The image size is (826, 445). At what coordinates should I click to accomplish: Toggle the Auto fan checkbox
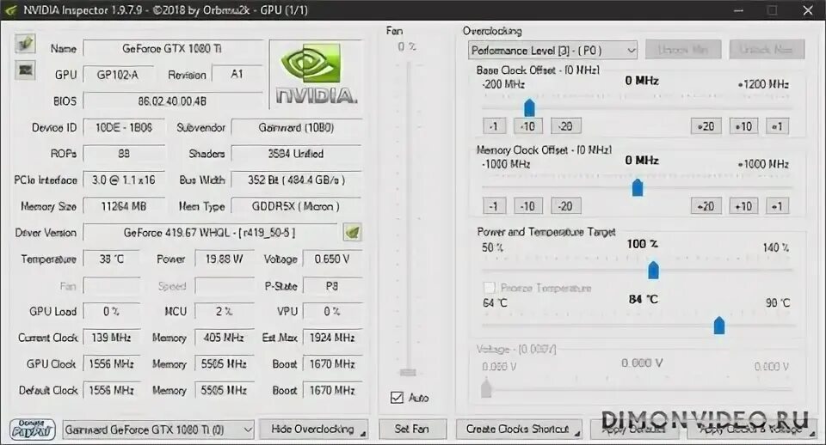[x=398, y=397]
